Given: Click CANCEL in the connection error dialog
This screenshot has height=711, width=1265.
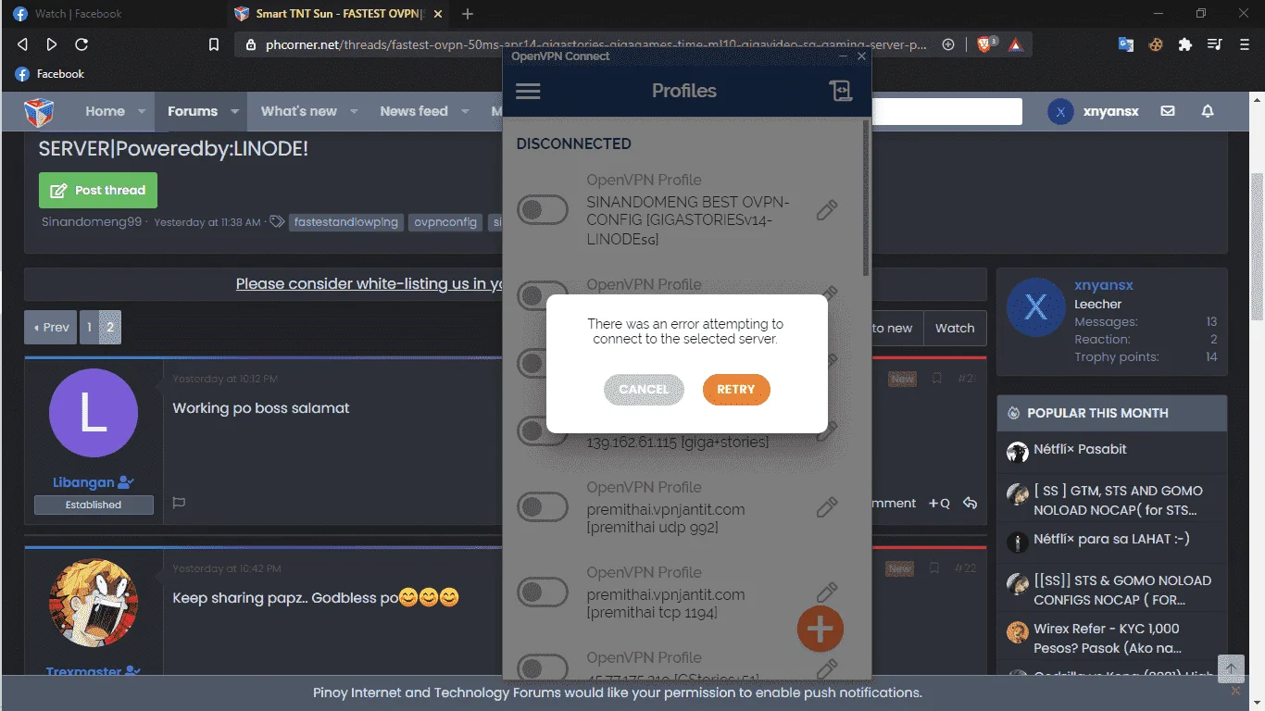Looking at the screenshot, I should pyautogui.click(x=644, y=390).
